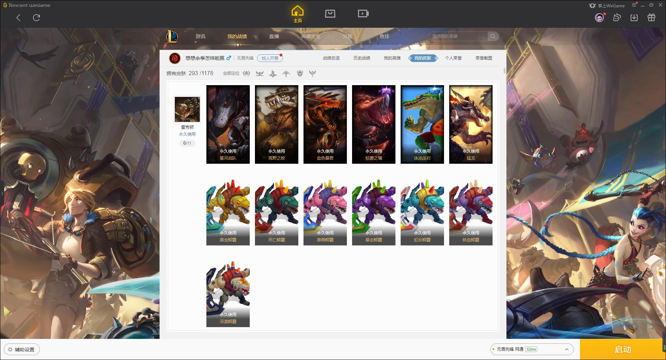Open user avatar profile icon

(599, 18)
